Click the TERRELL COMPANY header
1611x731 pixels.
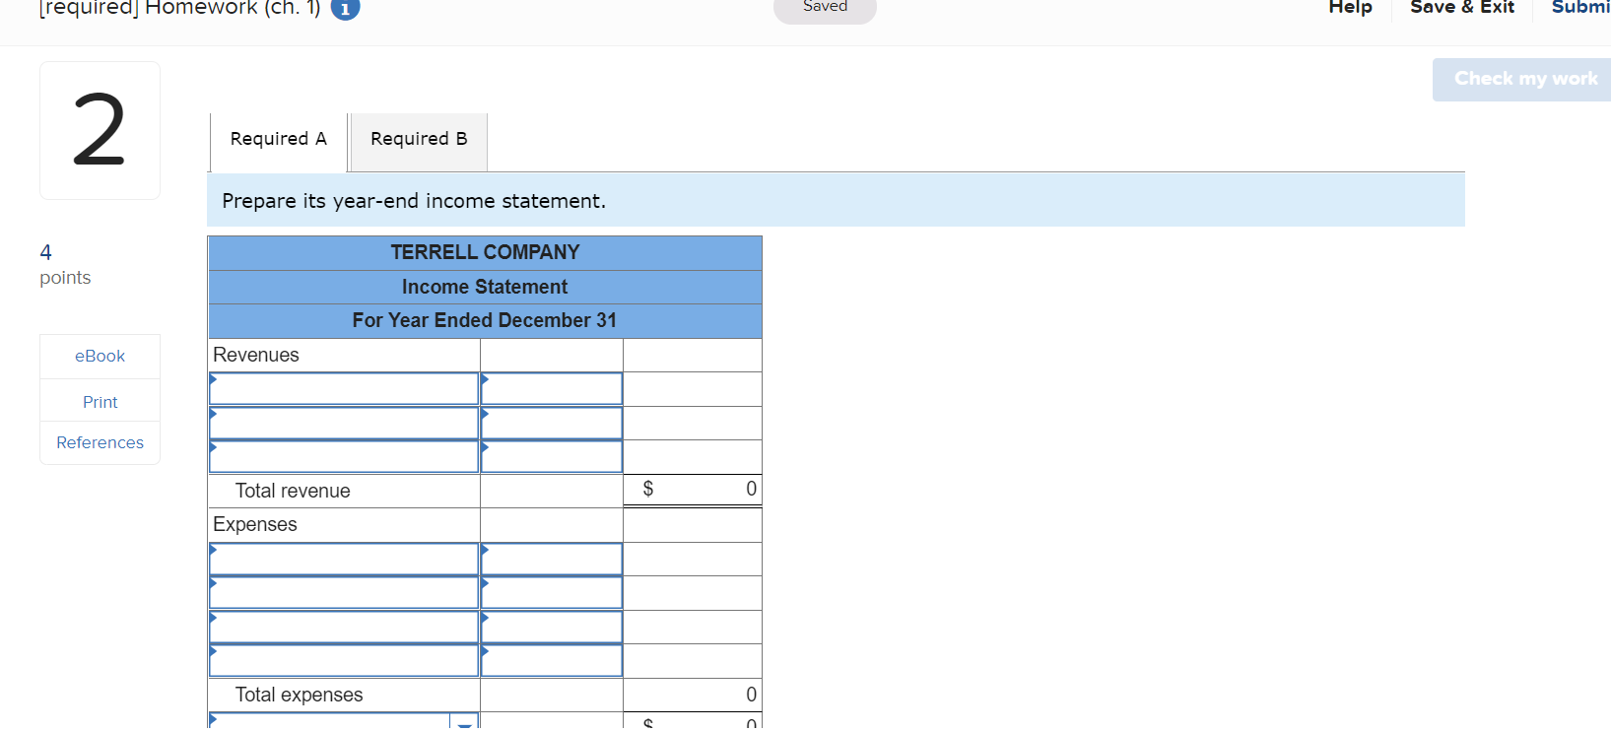coord(485,252)
